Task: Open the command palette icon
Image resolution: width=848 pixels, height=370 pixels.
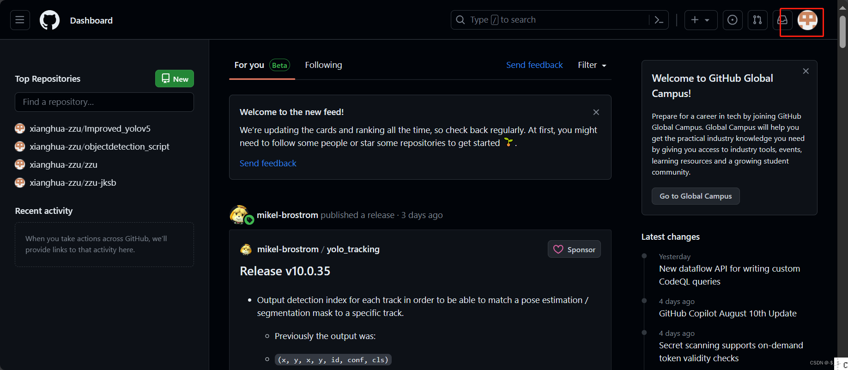Action: [x=659, y=20]
